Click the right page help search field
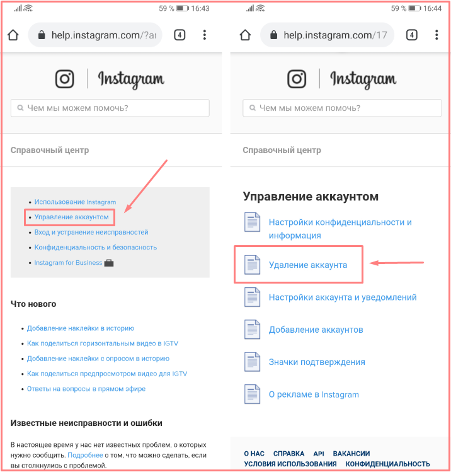The width and height of the screenshot is (451, 472). (x=342, y=108)
